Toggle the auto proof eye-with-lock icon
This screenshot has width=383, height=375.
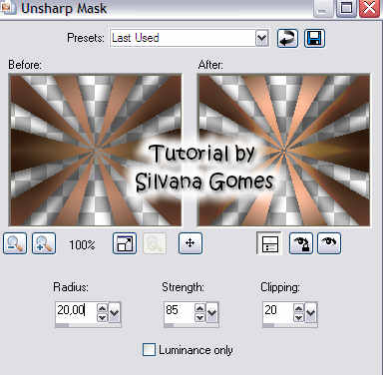point(300,243)
